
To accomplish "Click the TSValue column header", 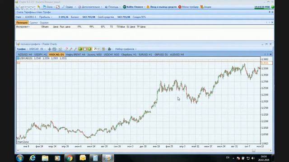I will point(121,27).
